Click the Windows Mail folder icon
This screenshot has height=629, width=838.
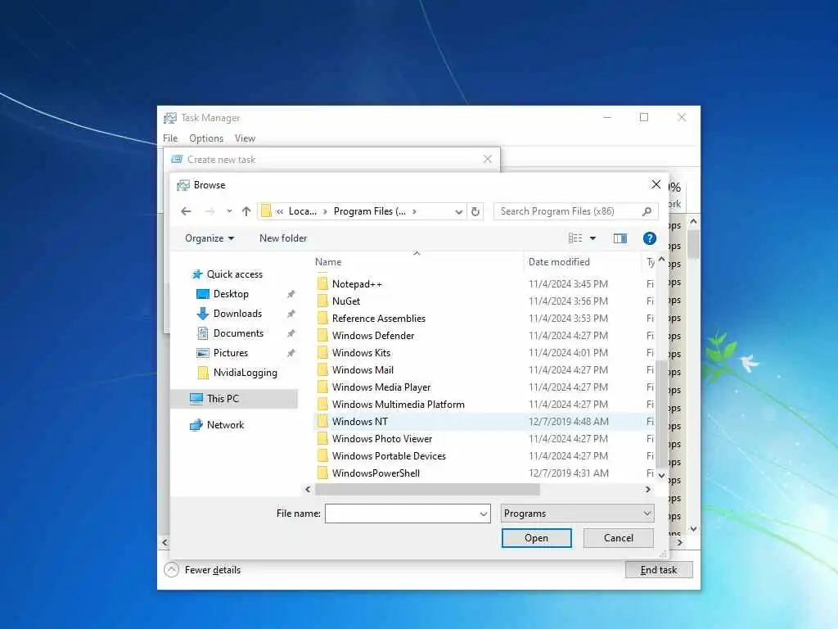(322, 369)
